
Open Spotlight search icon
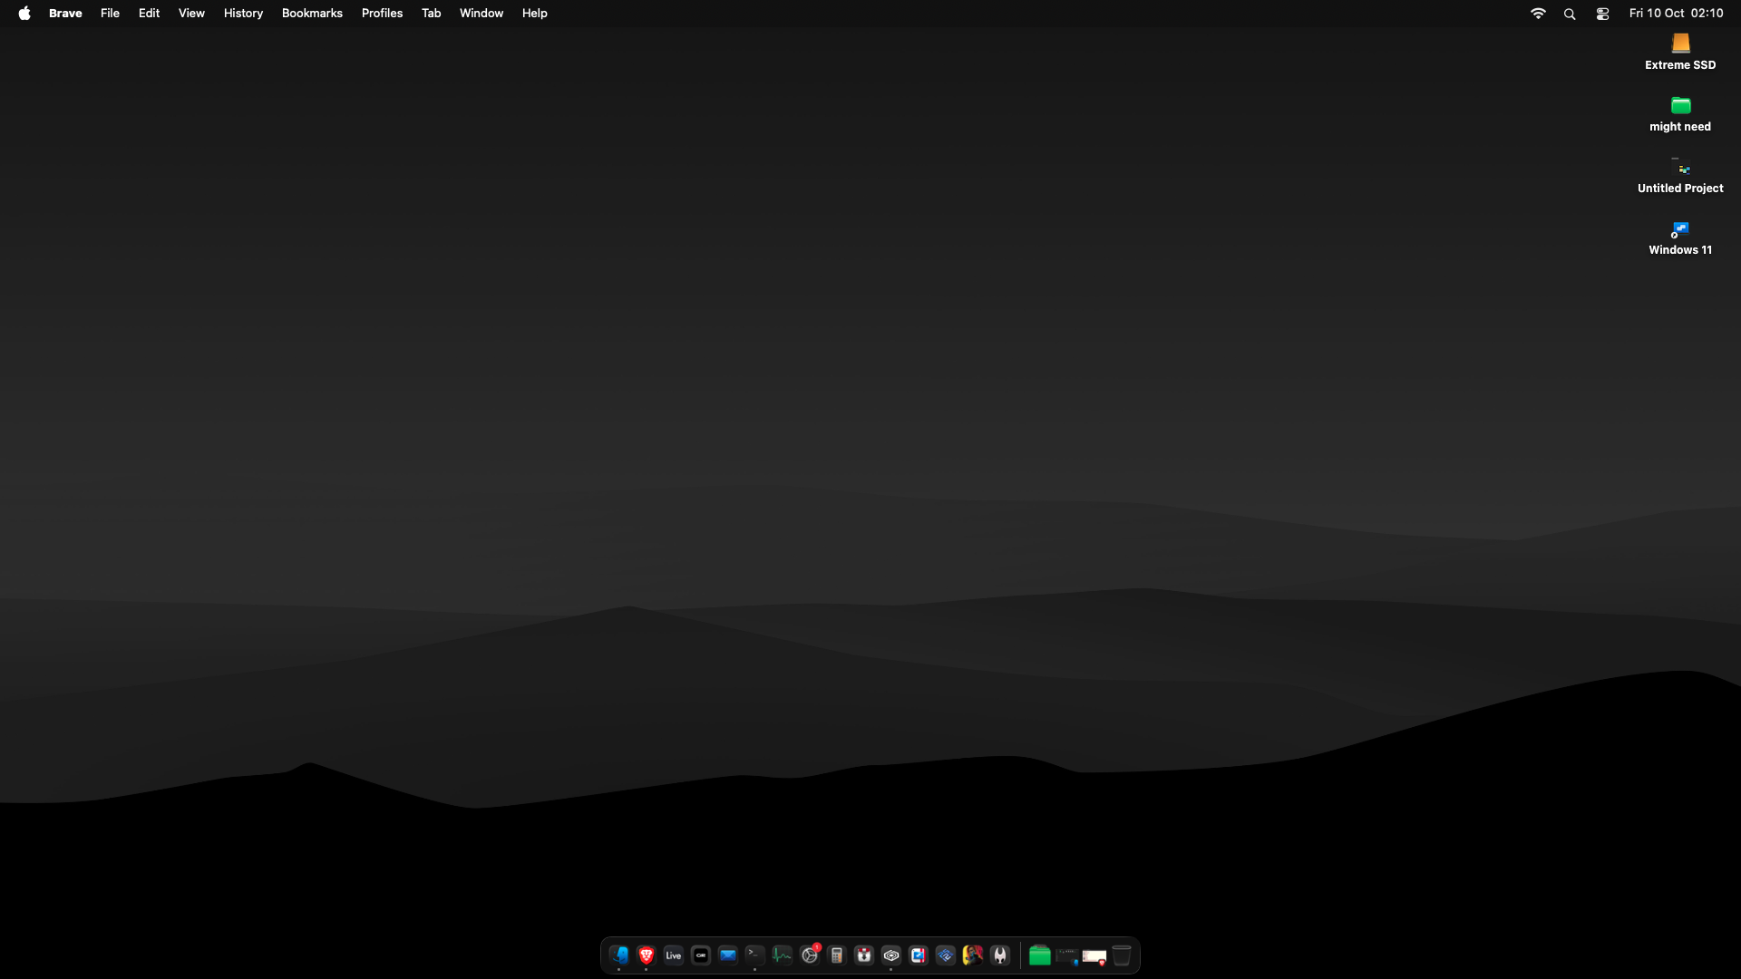[x=1570, y=14]
